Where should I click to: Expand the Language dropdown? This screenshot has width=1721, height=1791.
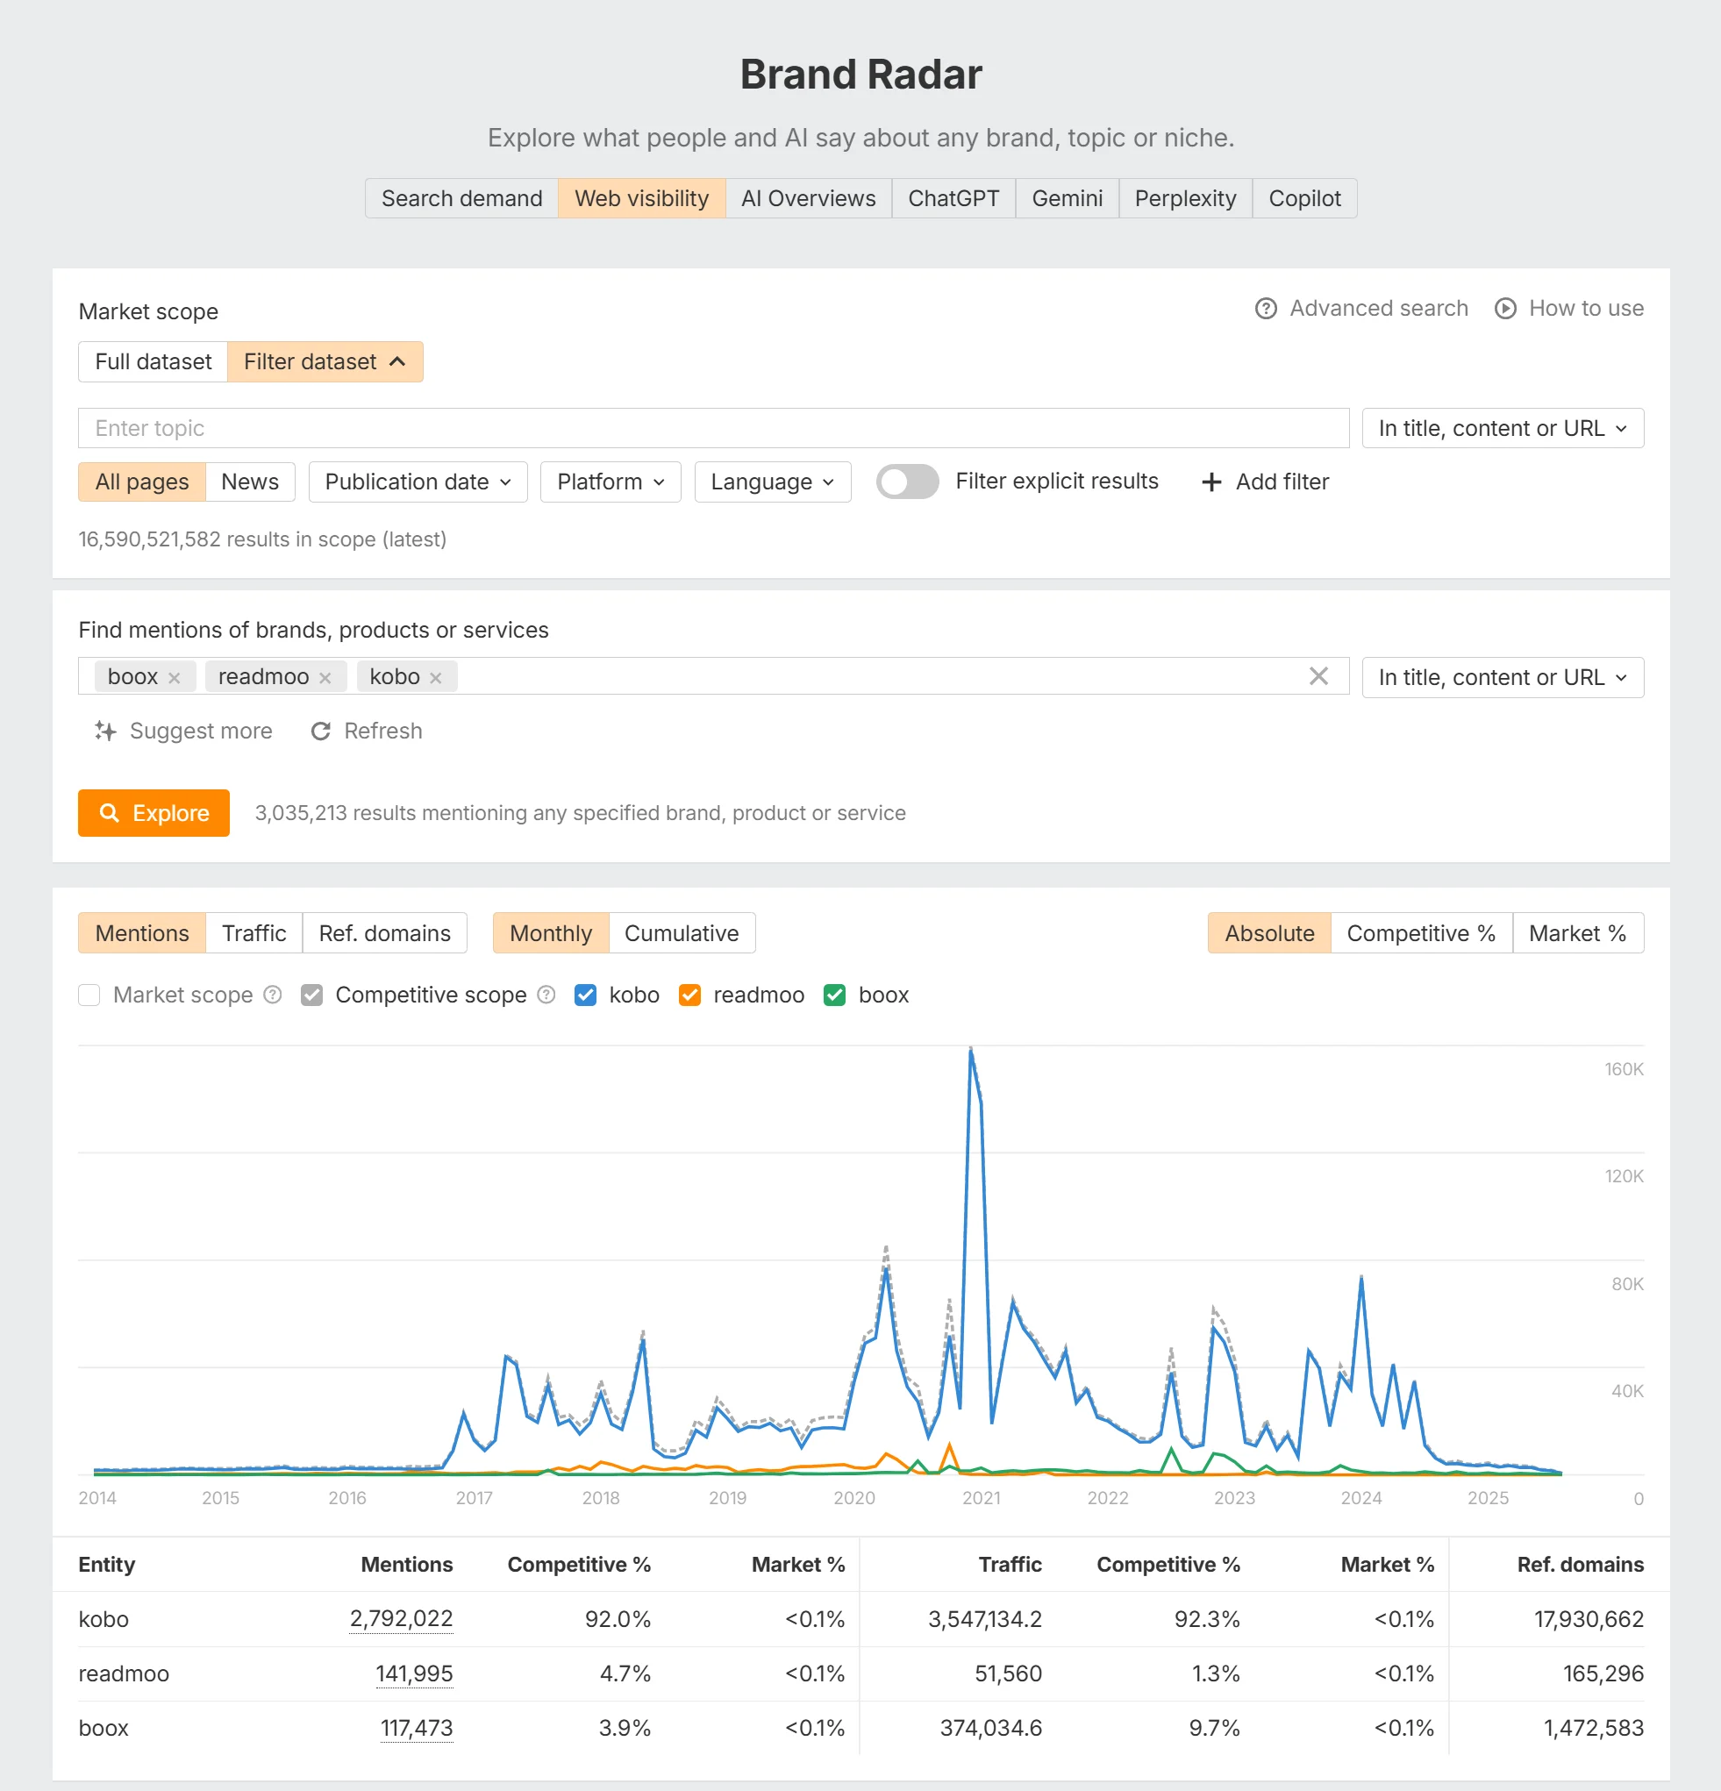point(772,482)
